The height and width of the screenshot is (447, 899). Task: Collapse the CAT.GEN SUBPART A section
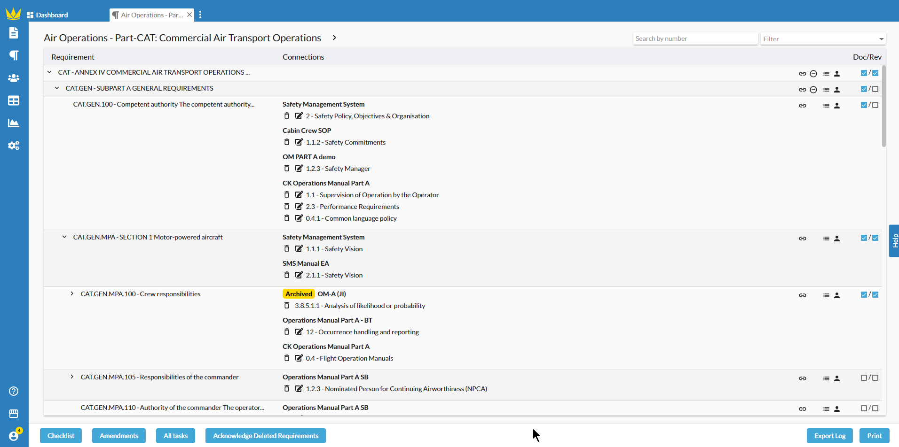(57, 88)
